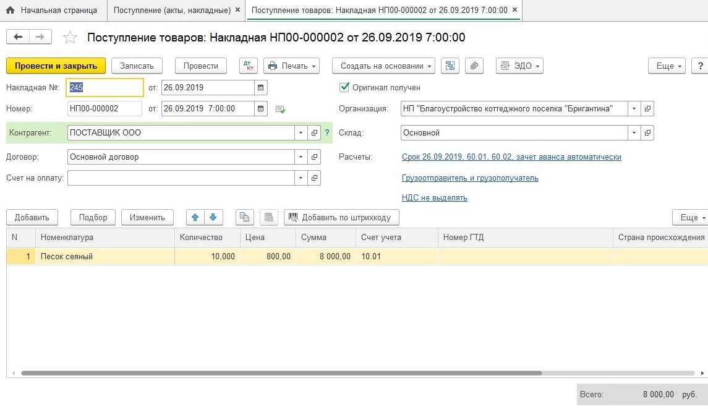Viewport: 708px width, 409px height.
Task: Move row down with arrow icon
Action: pyautogui.click(x=213, y=217)
